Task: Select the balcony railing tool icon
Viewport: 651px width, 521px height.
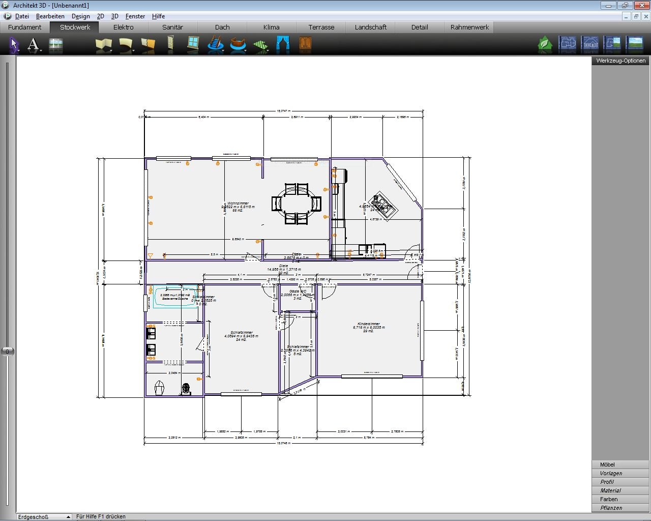Action: pos(238,44)
